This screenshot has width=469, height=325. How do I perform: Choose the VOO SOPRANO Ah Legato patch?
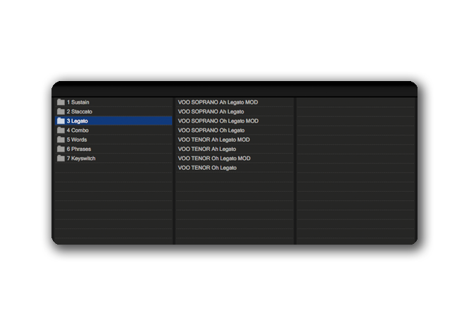[211, 111]
